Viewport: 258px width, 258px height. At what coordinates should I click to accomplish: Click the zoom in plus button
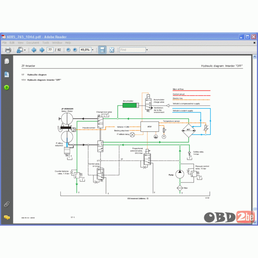pyautogui.click(x=75, y=50)
